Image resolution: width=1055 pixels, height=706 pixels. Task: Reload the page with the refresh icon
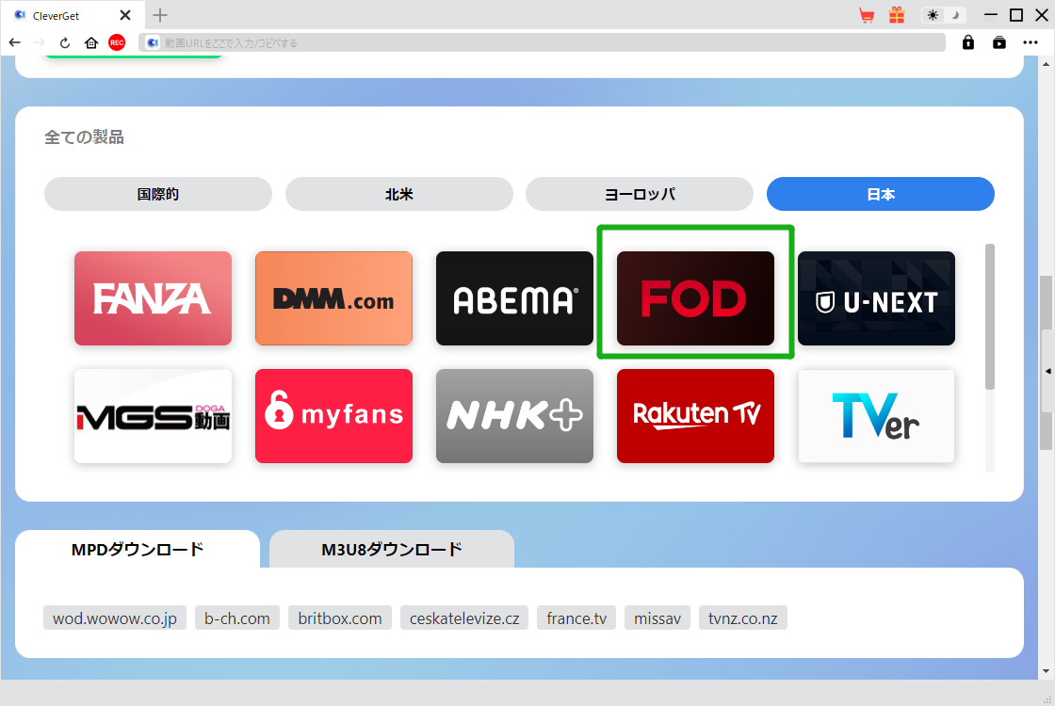click(x=65, y=43)
